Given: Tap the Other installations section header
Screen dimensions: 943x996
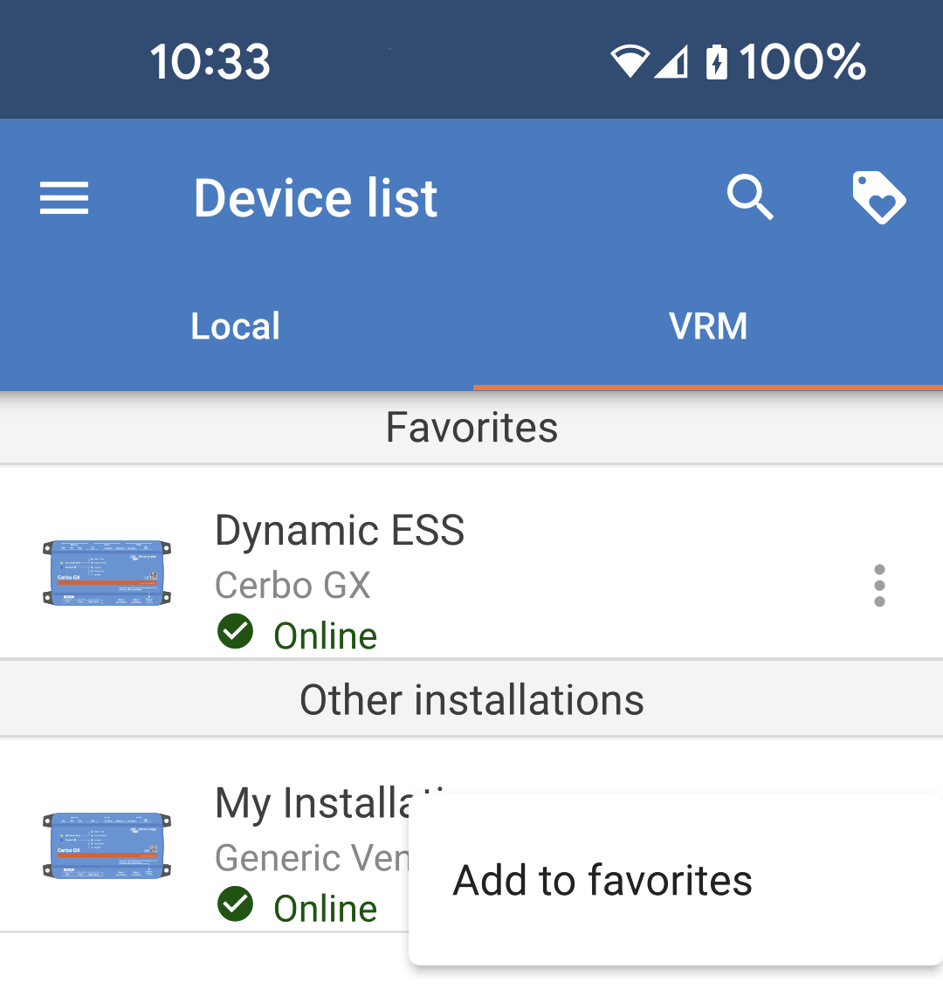Looking at the screenshot, I should click(471, 700).
